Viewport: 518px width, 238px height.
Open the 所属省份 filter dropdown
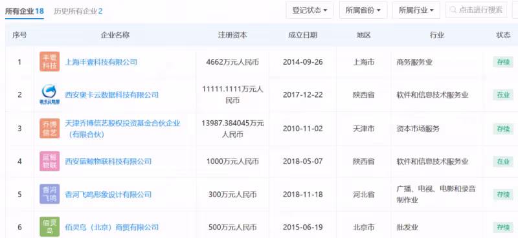point(363,10)
